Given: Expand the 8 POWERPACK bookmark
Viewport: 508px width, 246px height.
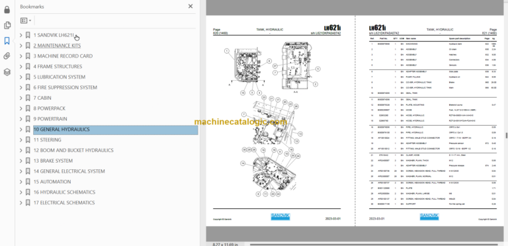Looking at the screenshot, I should (x=21, y=108).
